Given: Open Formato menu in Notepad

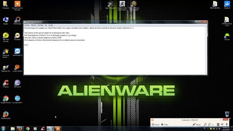Looking at the screenshot, I should coord(40,25).
